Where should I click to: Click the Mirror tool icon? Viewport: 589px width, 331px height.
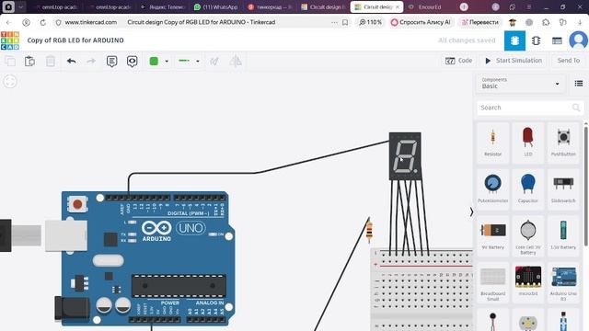(x=236, y=61)
